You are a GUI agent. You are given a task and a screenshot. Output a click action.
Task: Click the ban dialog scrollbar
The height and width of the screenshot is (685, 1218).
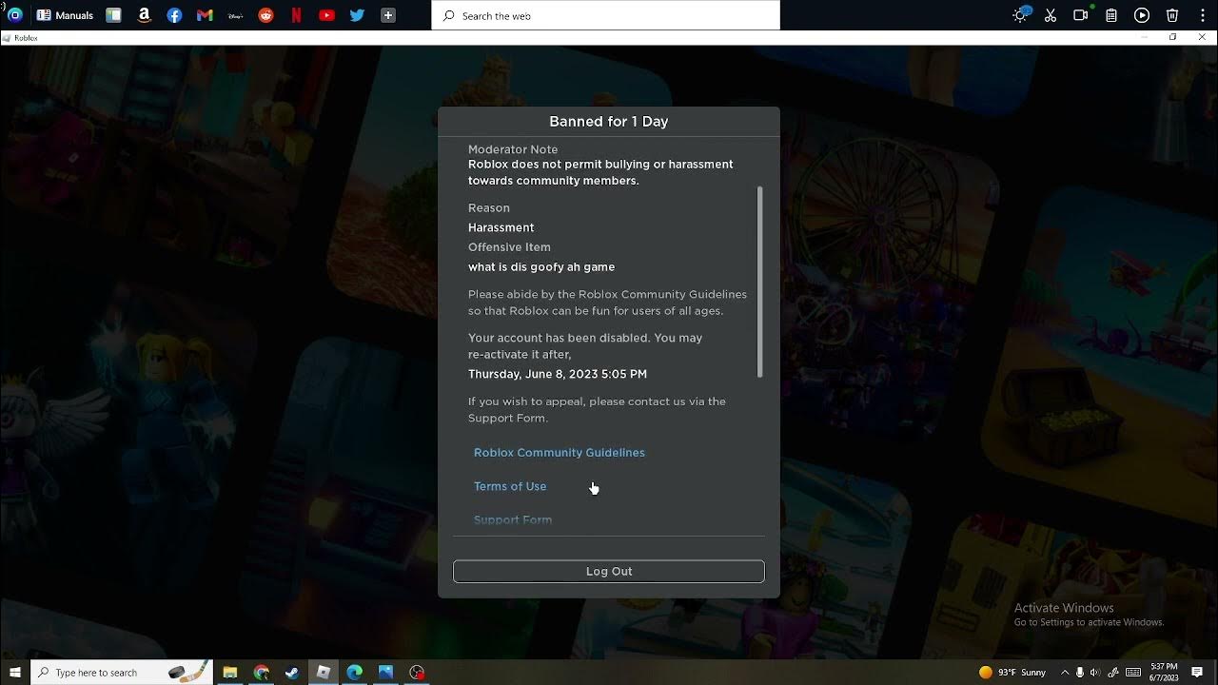(x=759, y=283)
